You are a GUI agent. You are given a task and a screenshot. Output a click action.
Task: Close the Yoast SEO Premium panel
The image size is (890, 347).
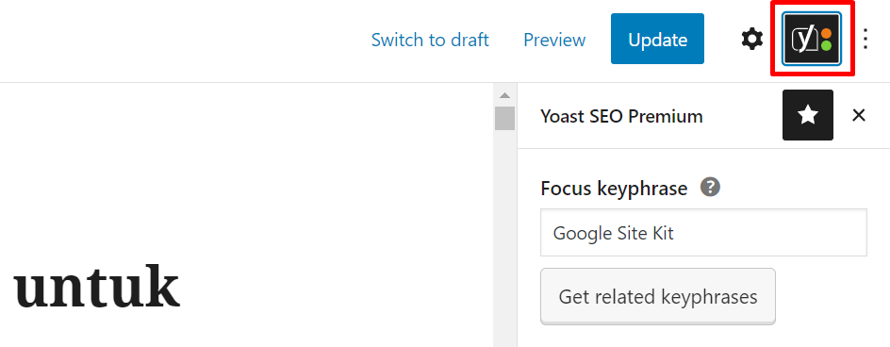pos(859,115)
